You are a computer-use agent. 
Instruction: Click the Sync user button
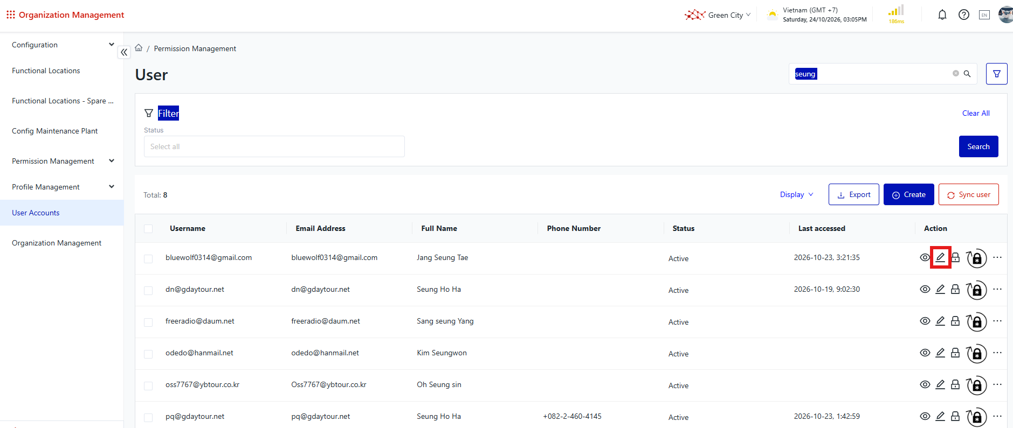pyautogui.click(x=969, y=194)
